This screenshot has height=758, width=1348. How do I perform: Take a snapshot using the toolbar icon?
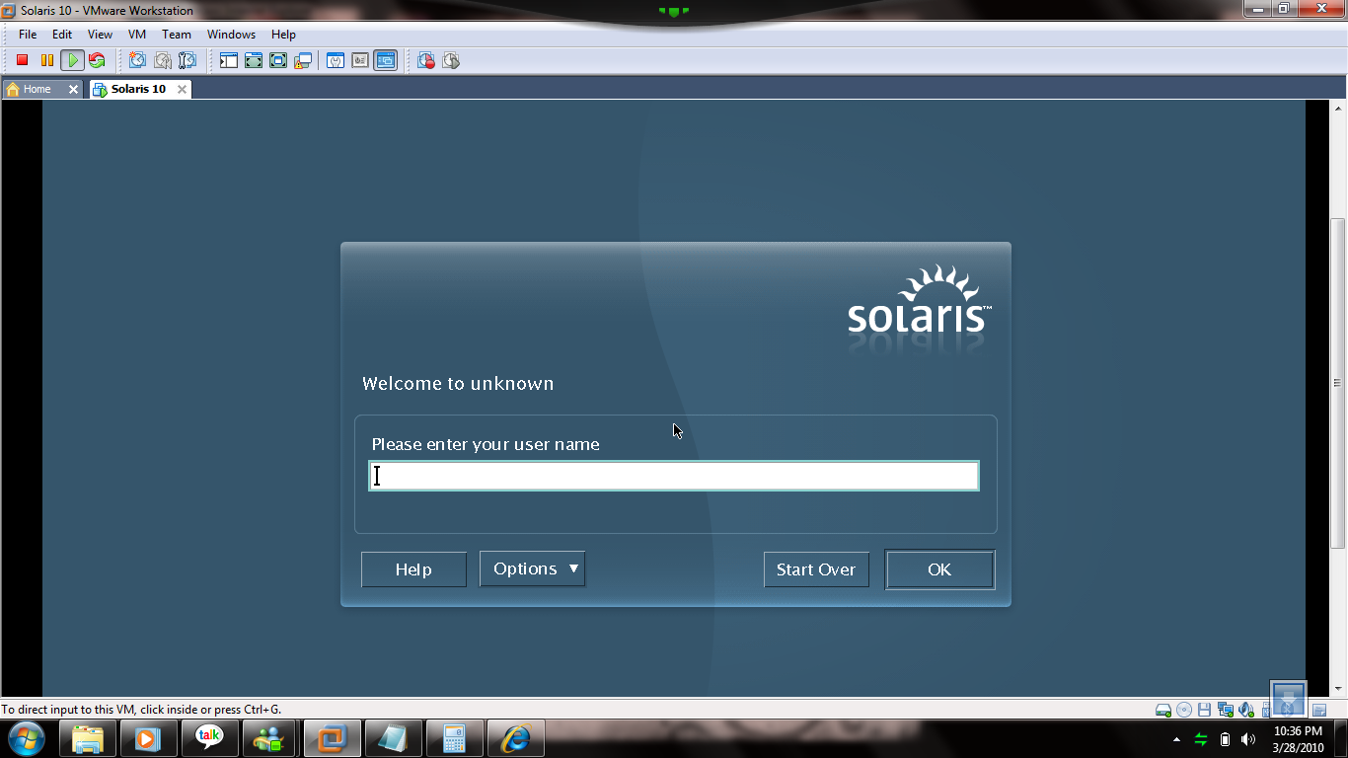tap(138, 61)
